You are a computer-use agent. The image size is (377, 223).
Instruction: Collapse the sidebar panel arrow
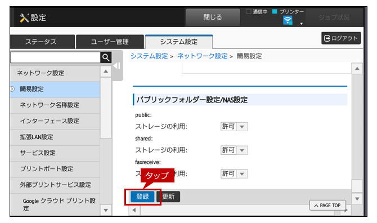pos(117,66)
